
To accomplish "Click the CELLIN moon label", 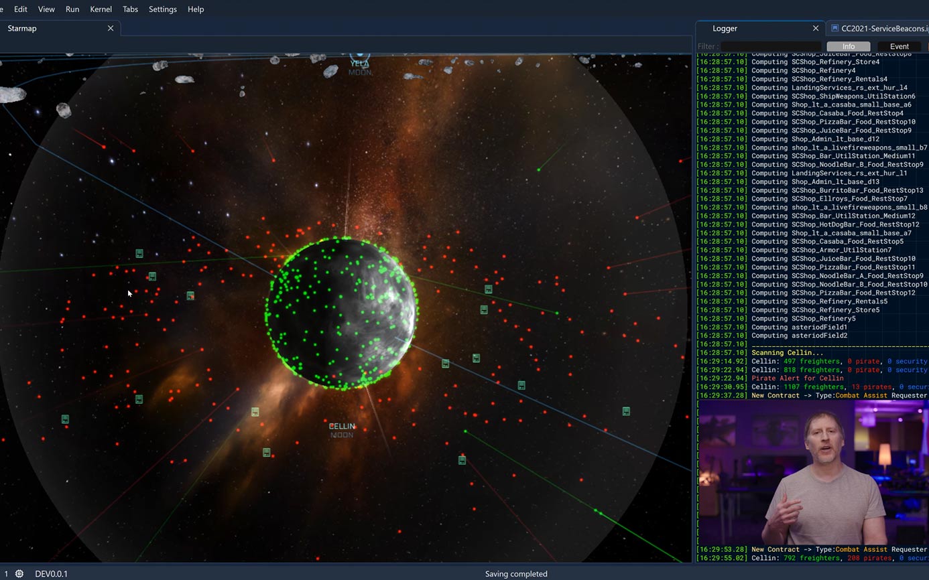I will [342, 426].
